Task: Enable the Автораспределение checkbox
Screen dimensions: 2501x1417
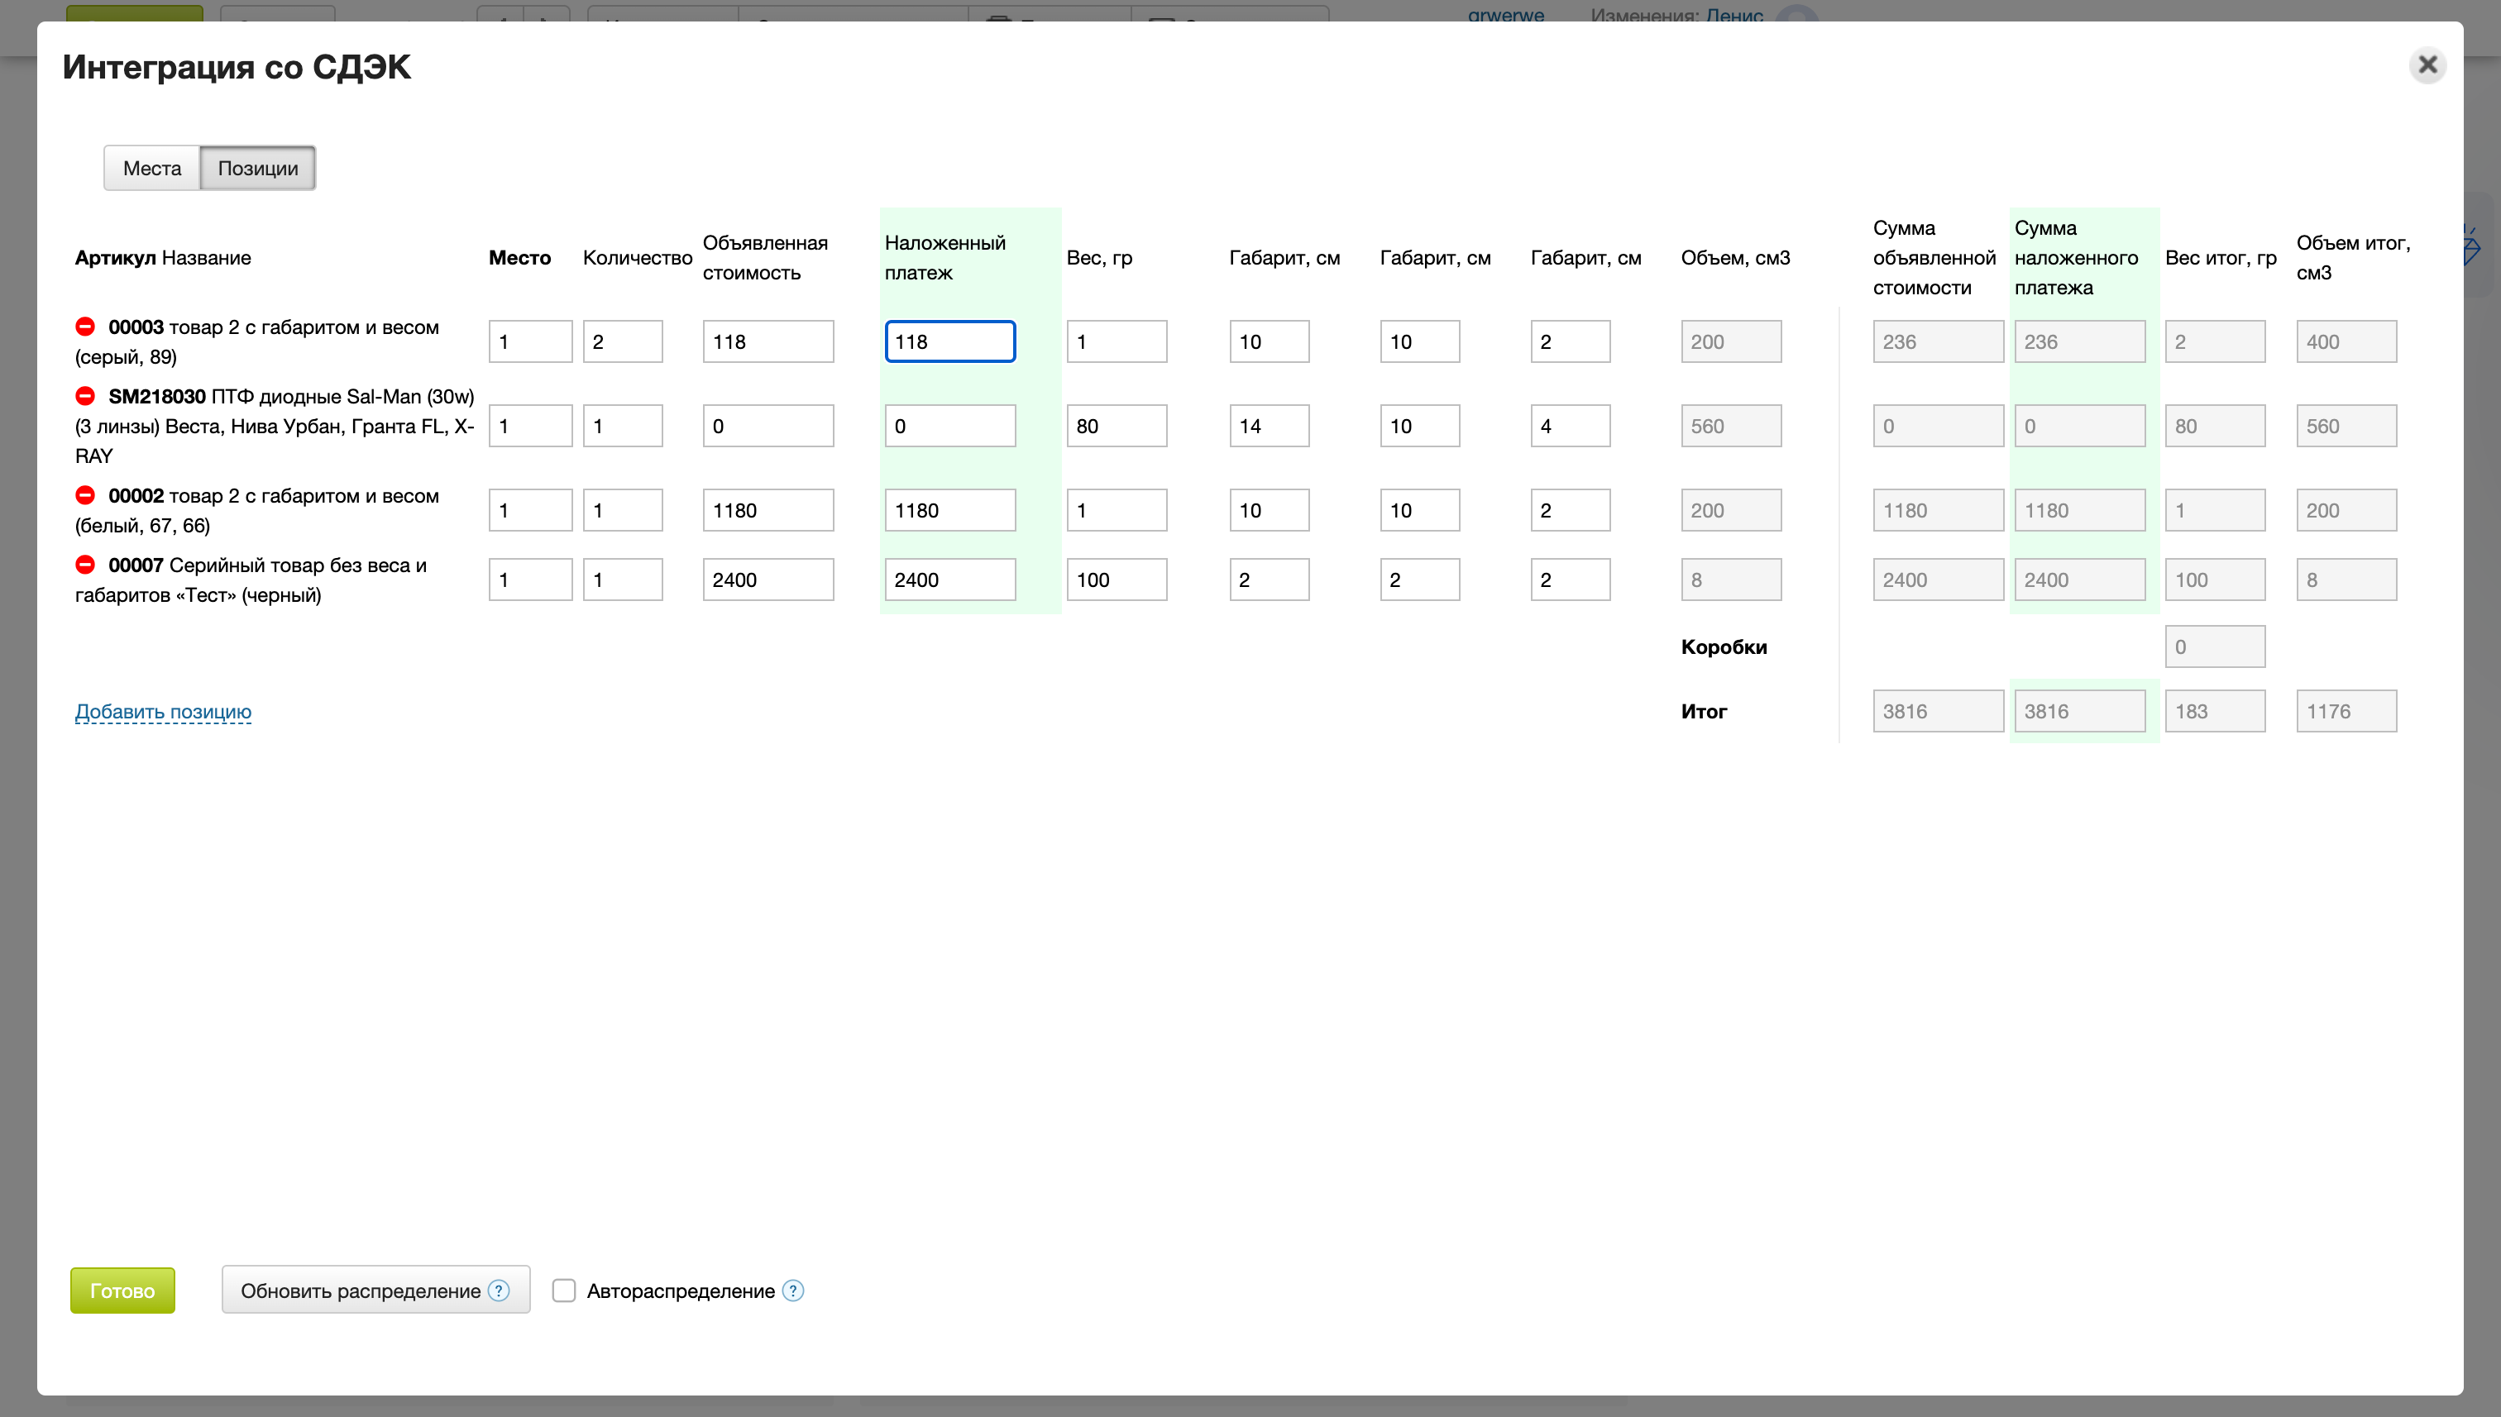Action: coord(564,1290)
